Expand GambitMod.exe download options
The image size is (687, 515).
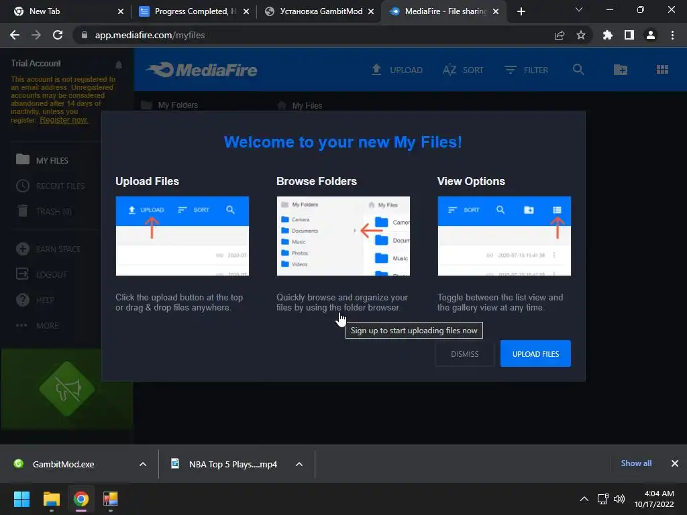143,464
